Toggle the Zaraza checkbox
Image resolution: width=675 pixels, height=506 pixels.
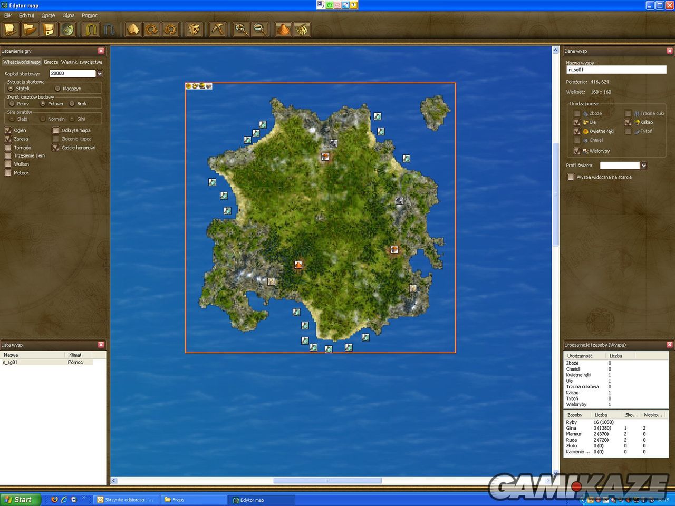(x=8, y=139)
